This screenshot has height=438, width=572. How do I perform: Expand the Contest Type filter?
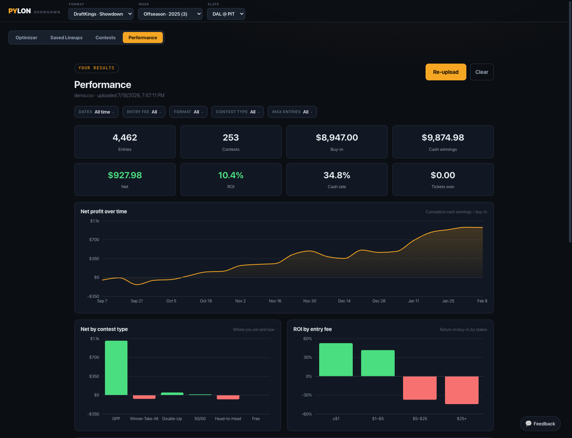[x=238, y=112]
